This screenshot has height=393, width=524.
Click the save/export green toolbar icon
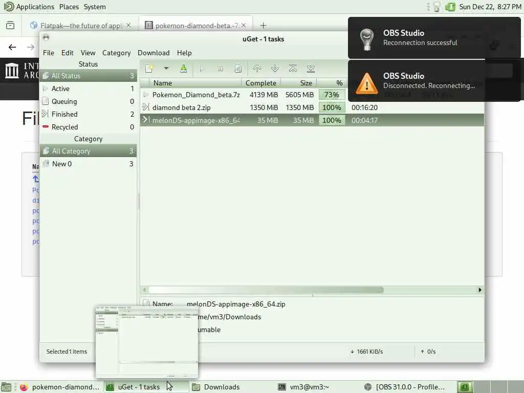[x=184, y=69]
